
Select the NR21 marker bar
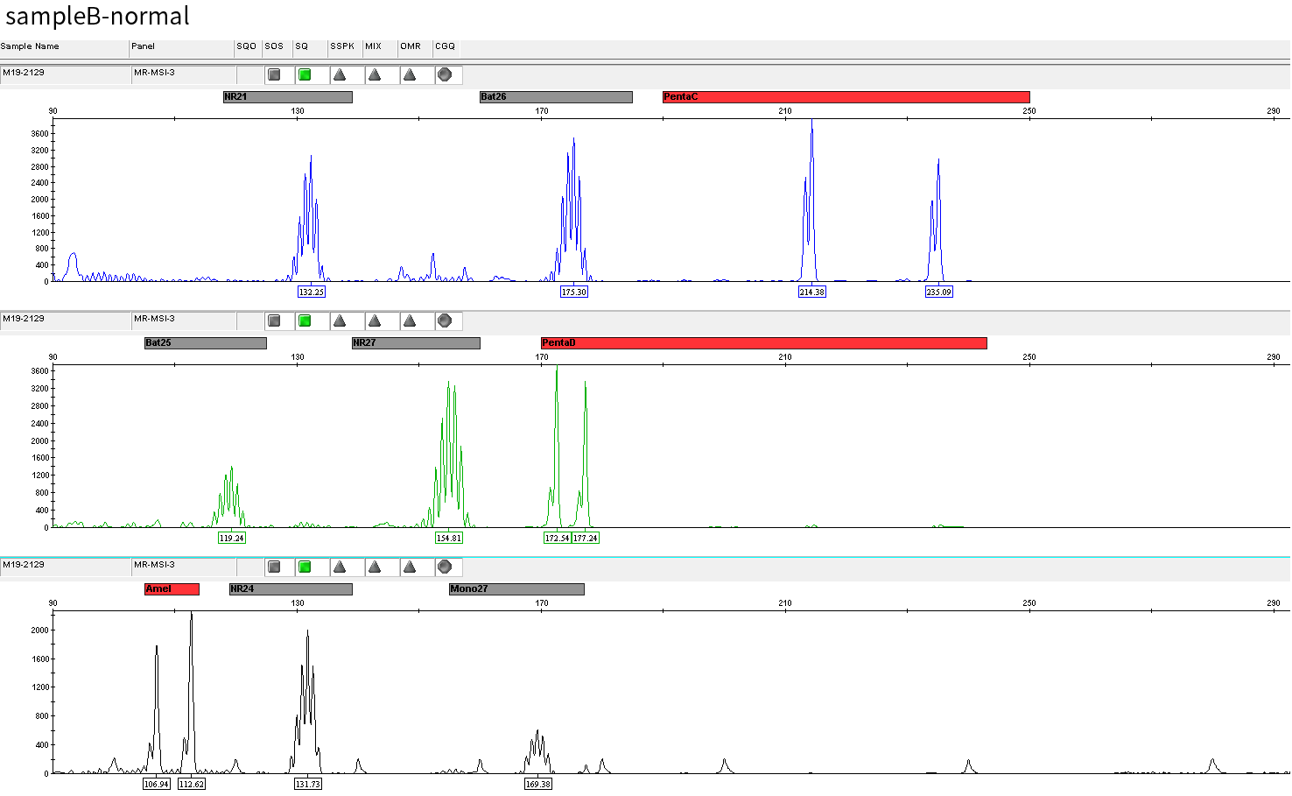[287, 97]
